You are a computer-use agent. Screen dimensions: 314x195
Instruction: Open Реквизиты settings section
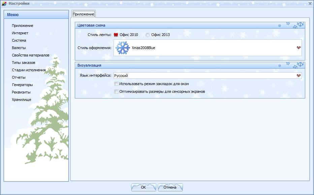coord(21,92)
